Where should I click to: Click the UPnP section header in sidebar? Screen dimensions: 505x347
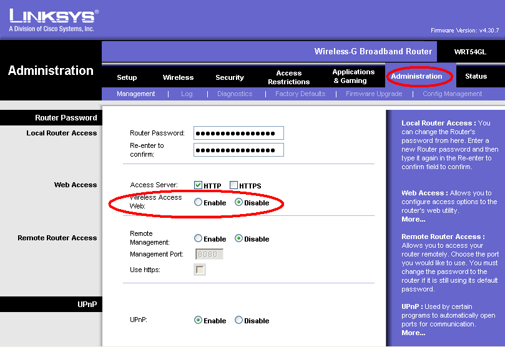tap(87, 305)
